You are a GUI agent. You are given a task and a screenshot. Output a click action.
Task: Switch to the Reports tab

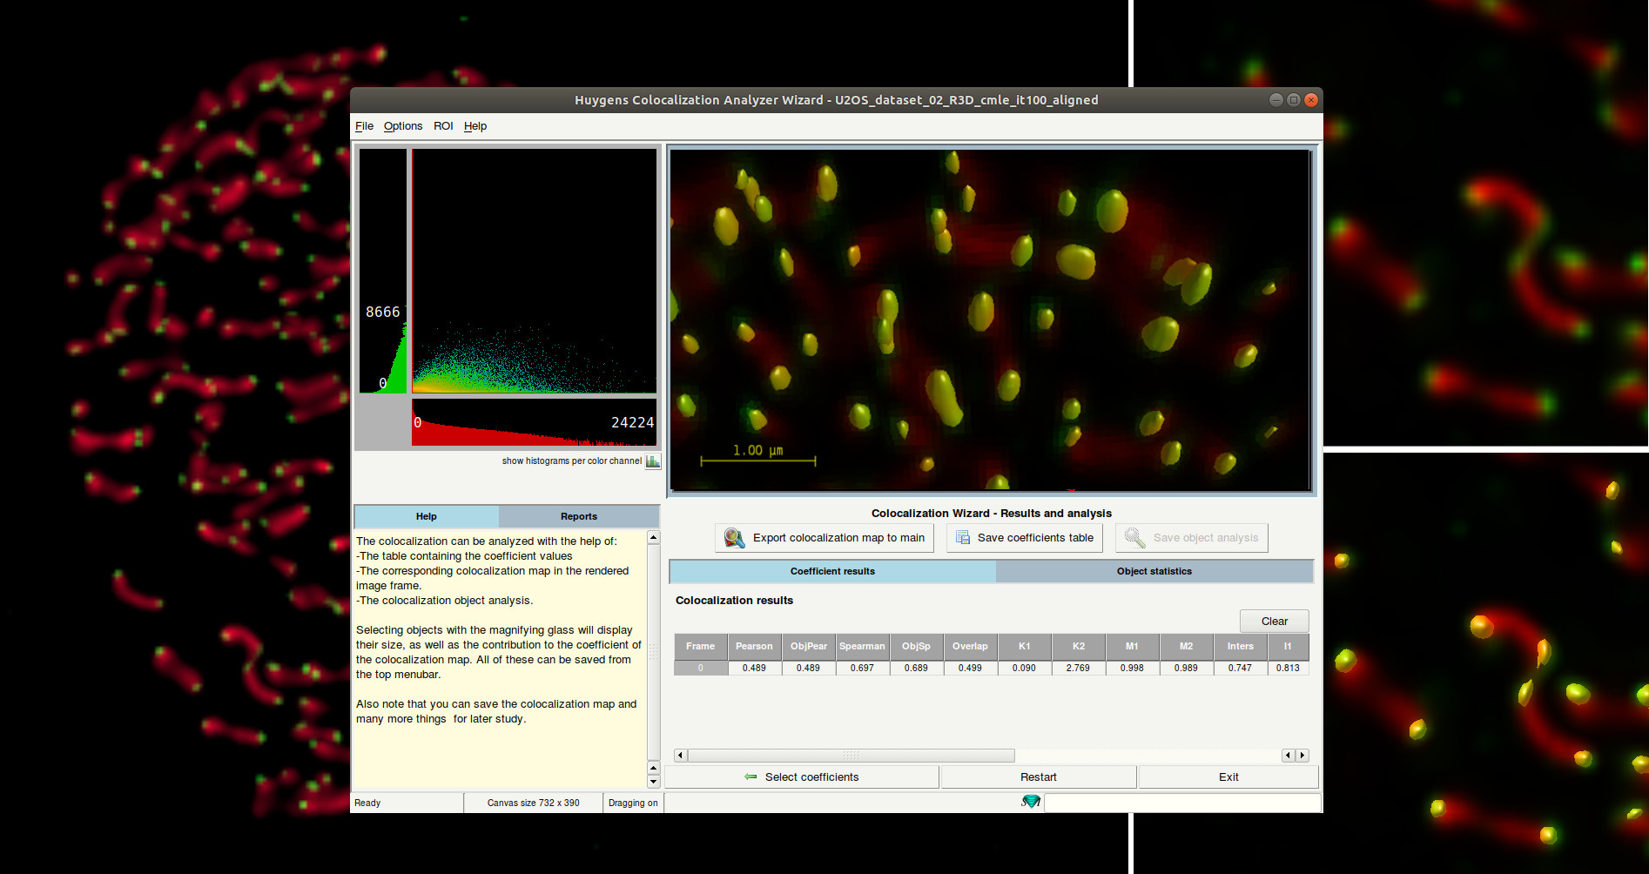coord(578,516)
